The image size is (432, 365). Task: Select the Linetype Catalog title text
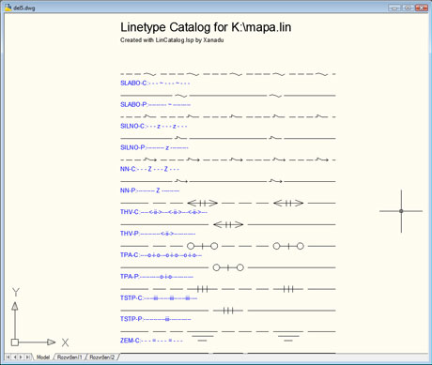click(x=206, y=27)
